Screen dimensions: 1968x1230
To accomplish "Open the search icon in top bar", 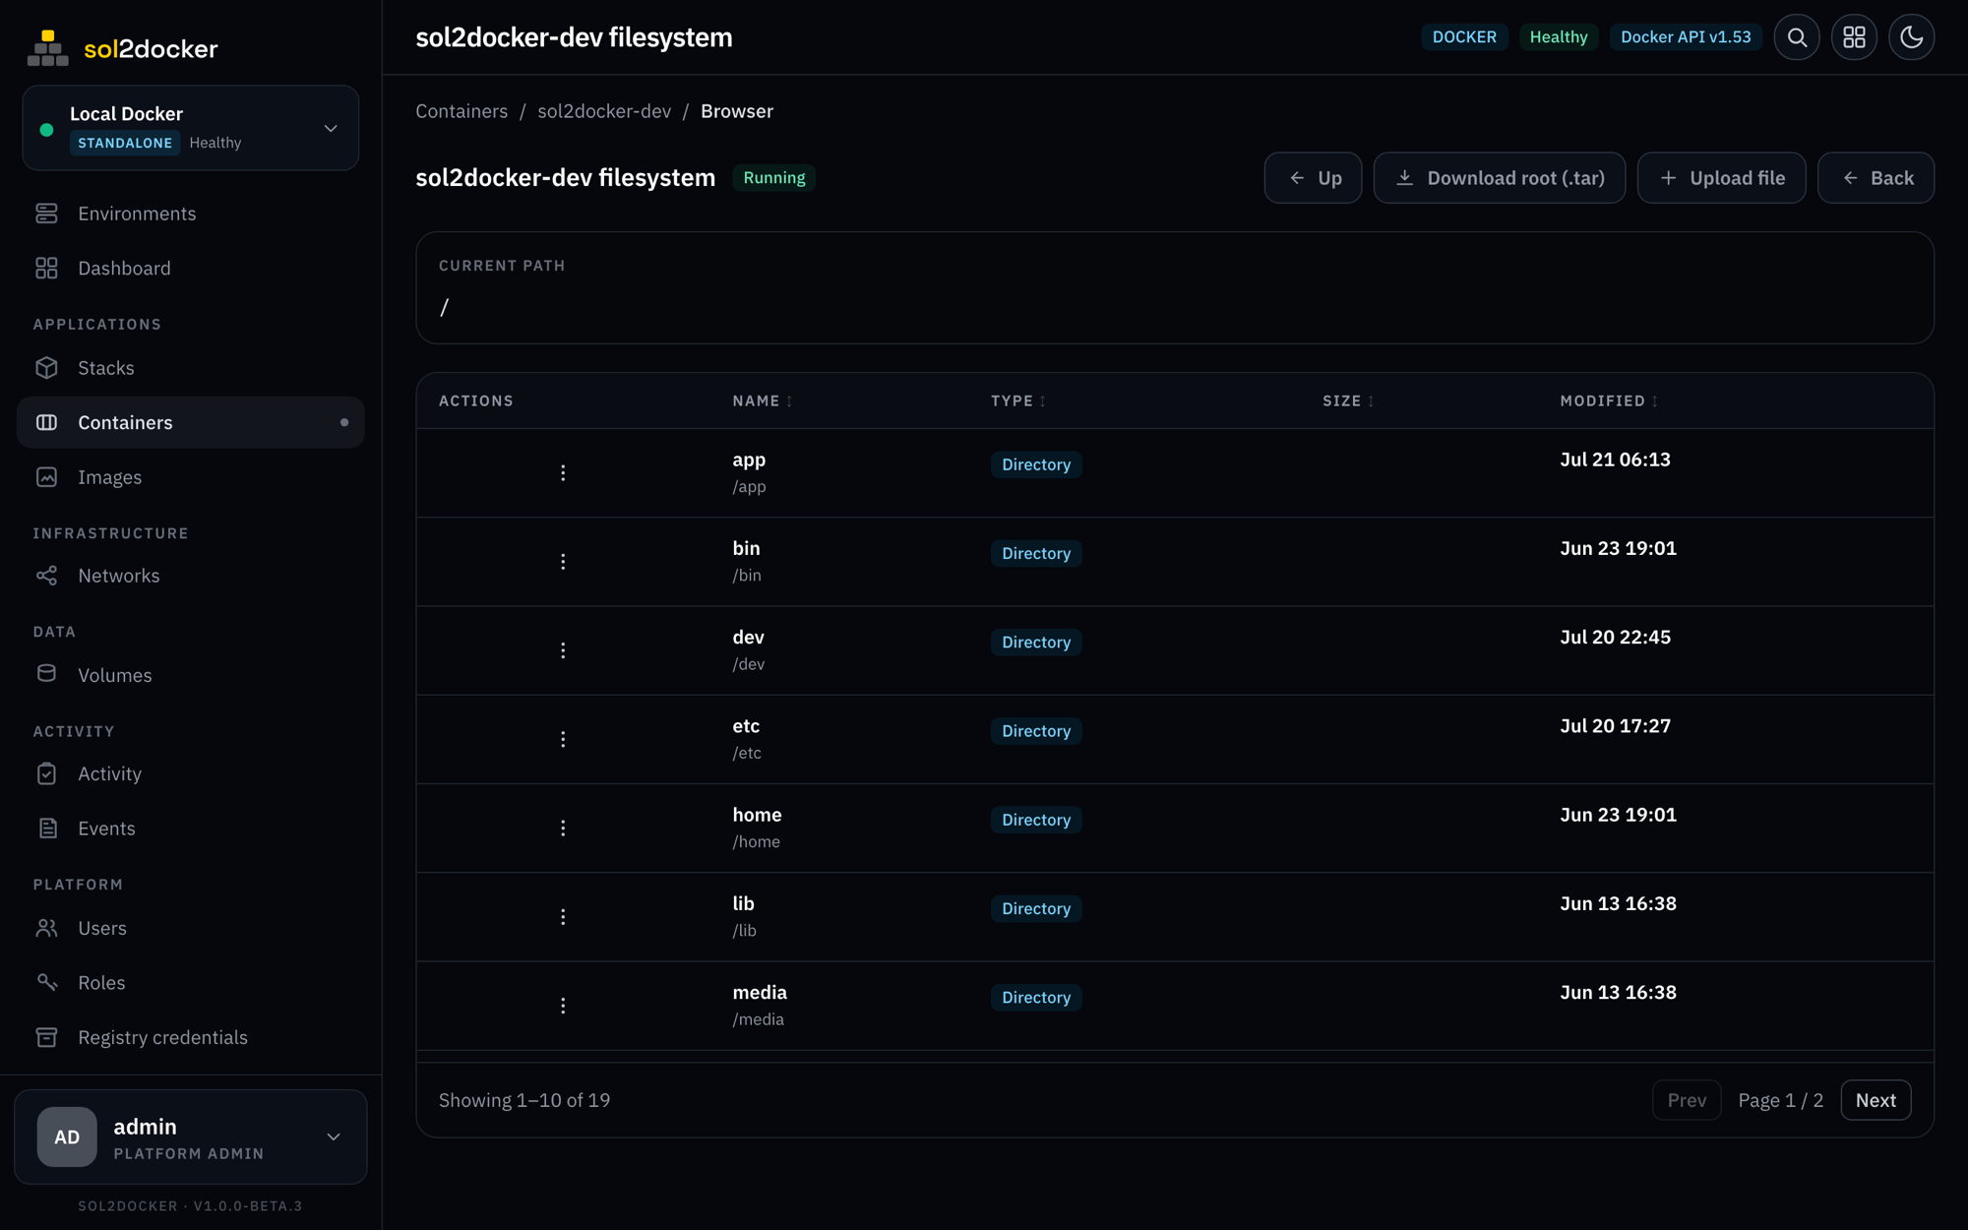I will pyautogui.click(x=1797, y=37).
